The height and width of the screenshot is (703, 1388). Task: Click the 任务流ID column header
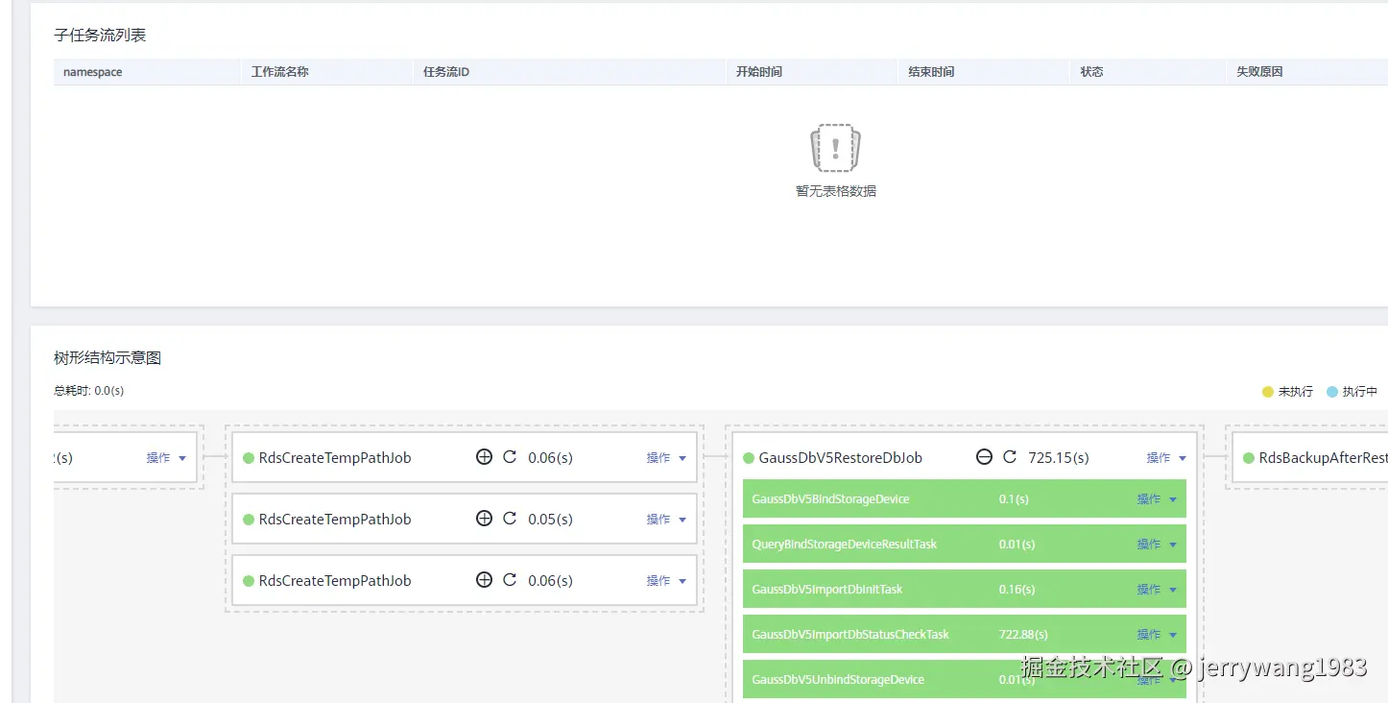(446, 72)
